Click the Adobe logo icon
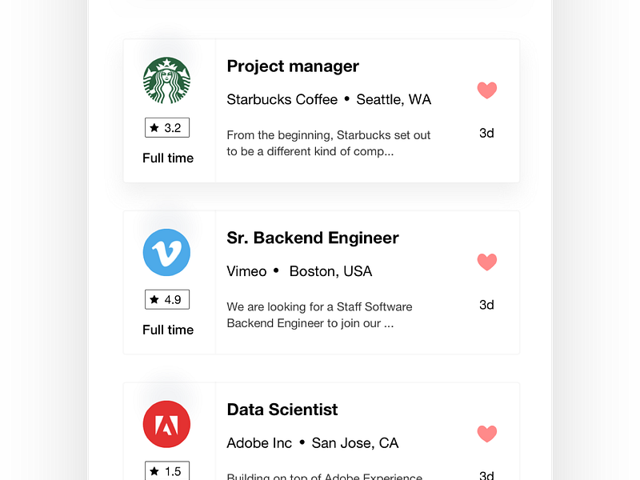 tap(166, 424)
